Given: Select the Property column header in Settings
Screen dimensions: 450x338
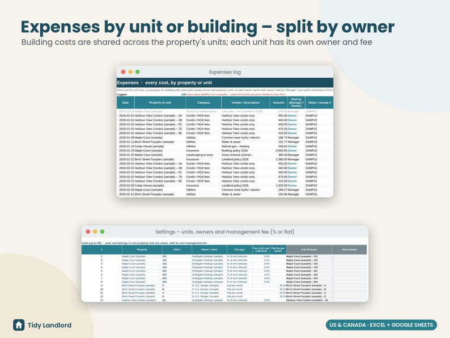Looking at the screenshot, I should 142,250.
